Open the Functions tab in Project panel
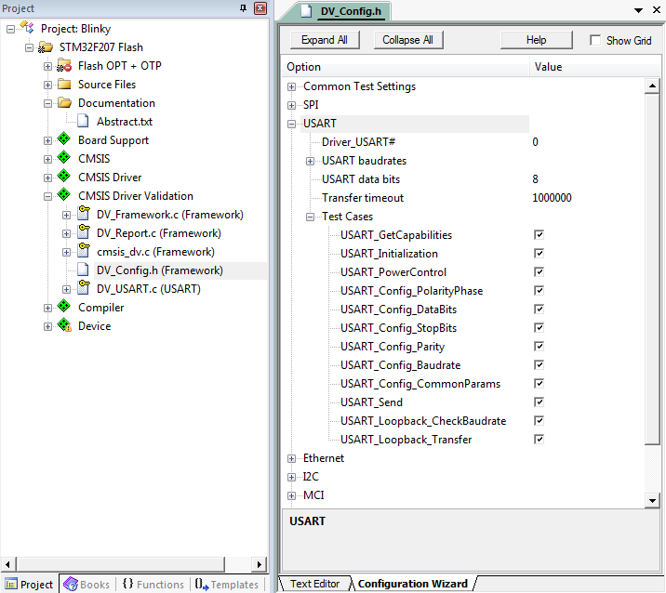 pos(153,585)
